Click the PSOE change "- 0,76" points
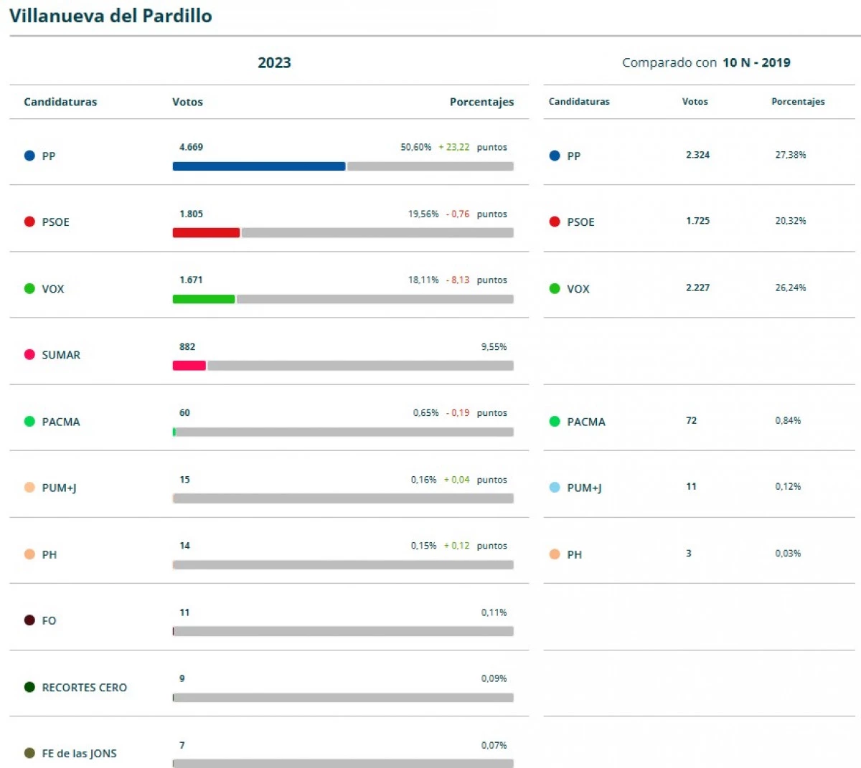Viewport: 861px width, 768px height. point(458,214)
